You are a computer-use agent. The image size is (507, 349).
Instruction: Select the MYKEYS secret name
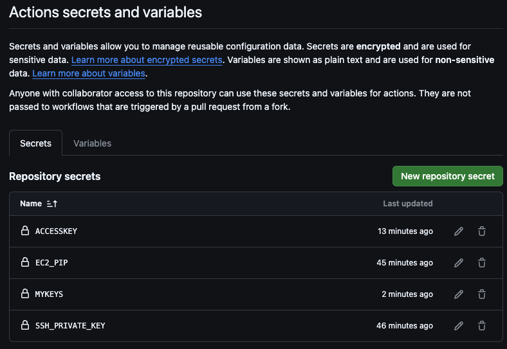pyautogui.click(x=49, y=294)
